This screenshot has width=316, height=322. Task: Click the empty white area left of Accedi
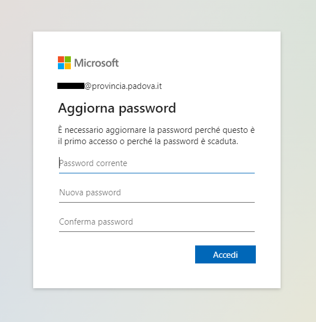[x=123, y=254]
